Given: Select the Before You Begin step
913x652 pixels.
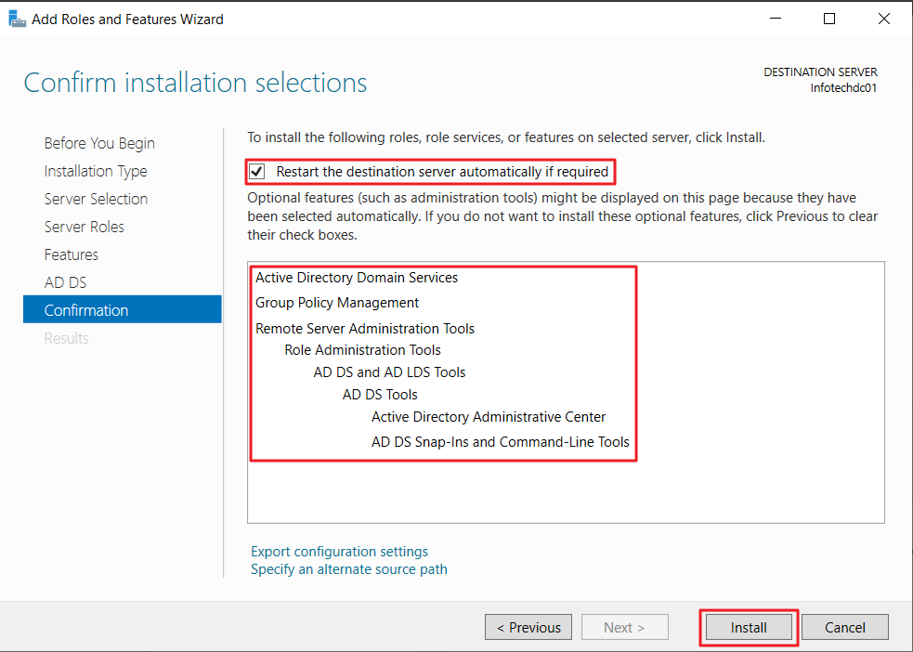Looking at the screenshot, I should pos(99,143).
